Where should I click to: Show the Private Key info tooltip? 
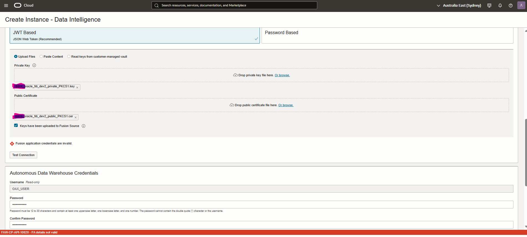[34, 65]
